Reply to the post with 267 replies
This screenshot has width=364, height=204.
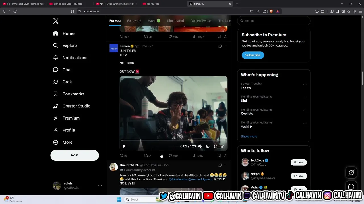click(x=124, y=37)
